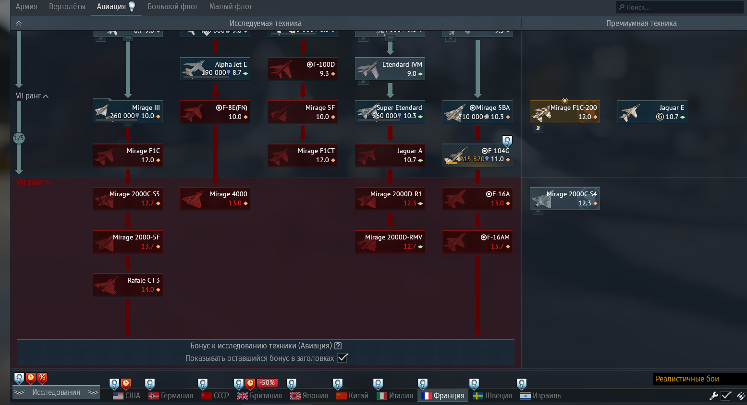Switch to the Израиль nation tab

coord(541,396)
